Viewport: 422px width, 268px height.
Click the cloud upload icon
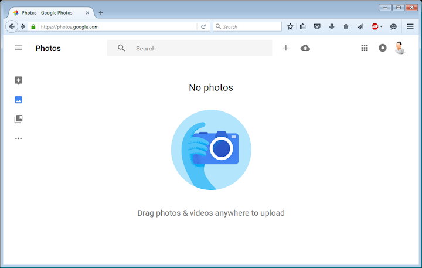pos(305,48)
